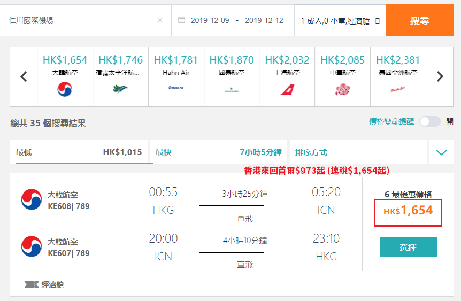461x301 pixels.
Task: Click the 20:00 ICN return departure time
Action: click(x=163, y=238)
